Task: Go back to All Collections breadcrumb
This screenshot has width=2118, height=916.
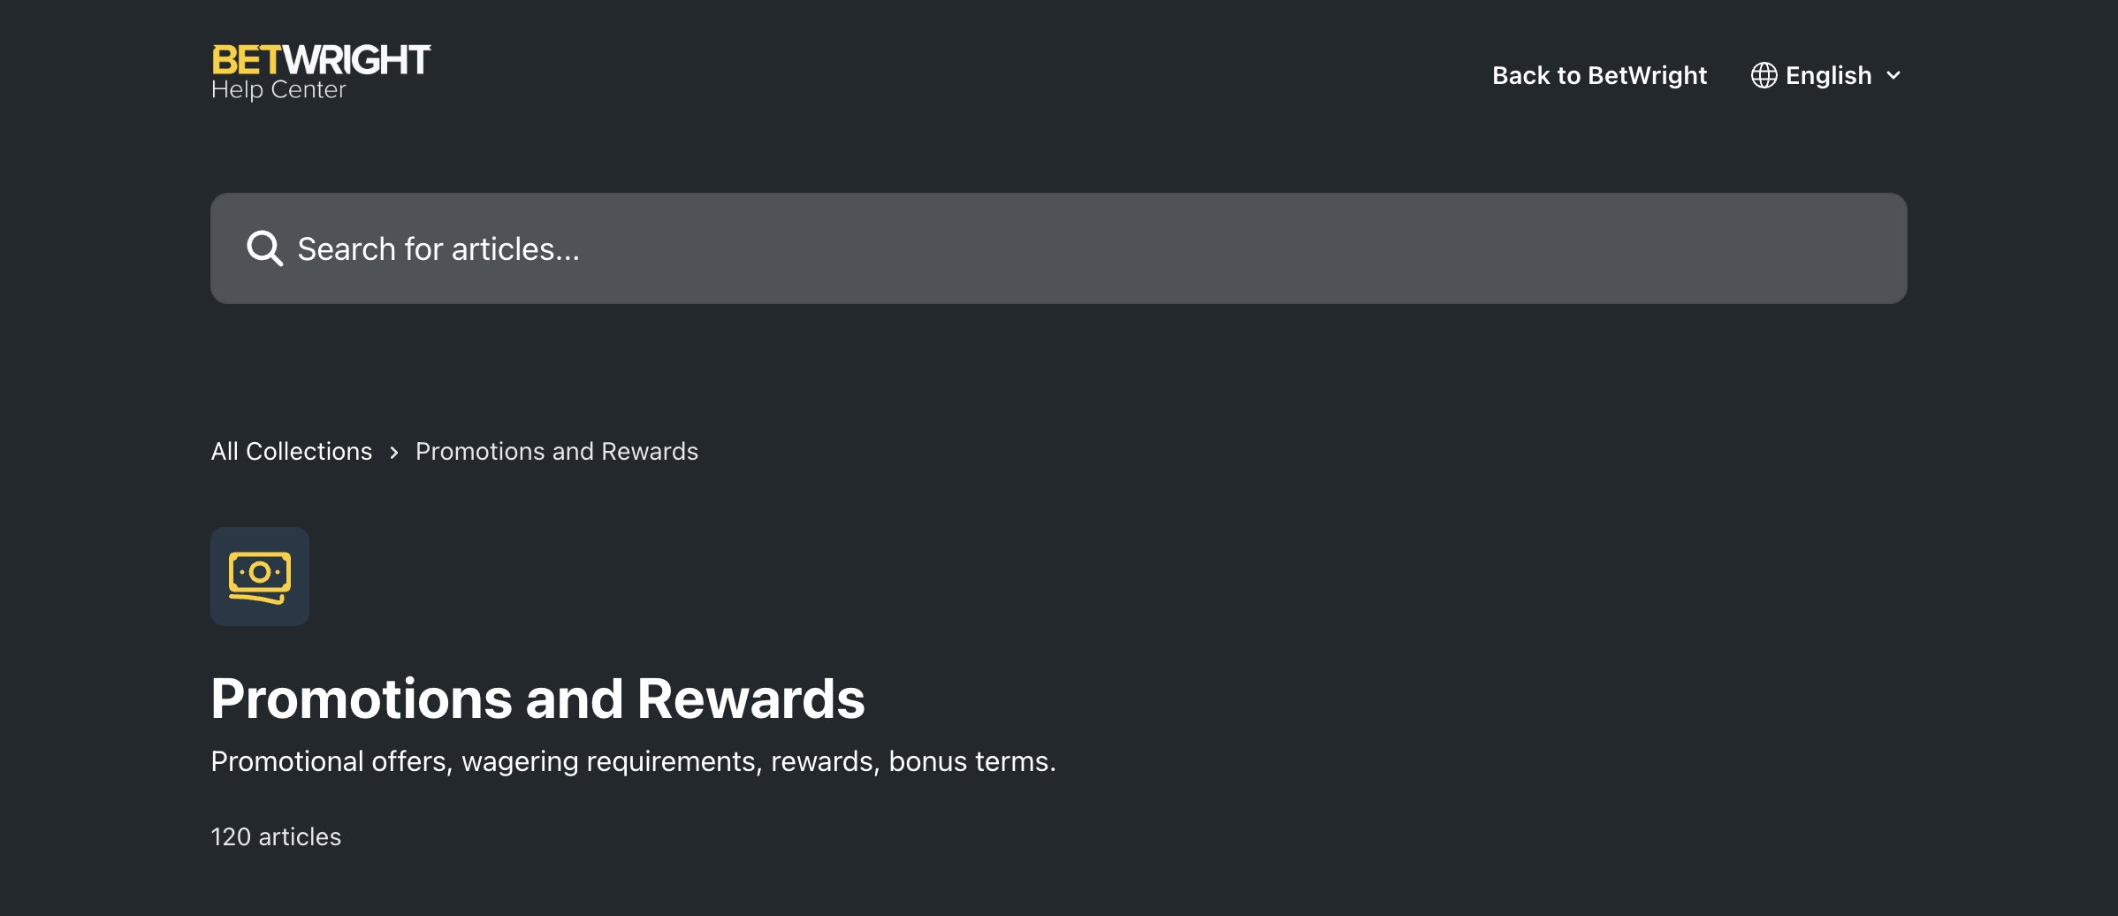Action: point(292,452)
